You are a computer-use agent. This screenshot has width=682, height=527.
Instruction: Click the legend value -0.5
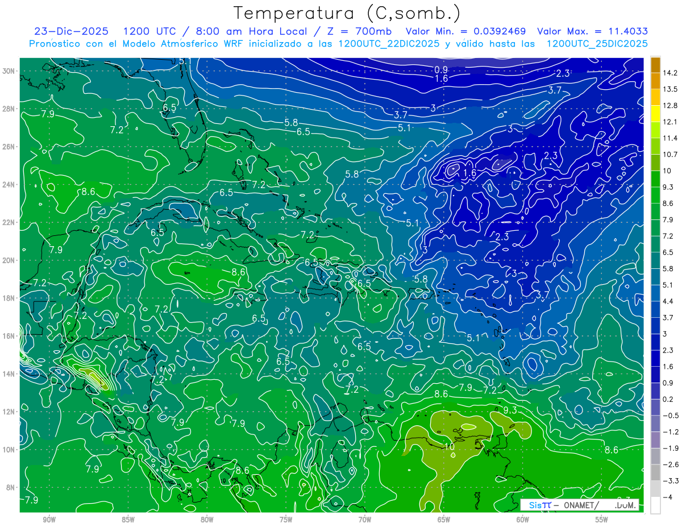click(x=671, y=415)
